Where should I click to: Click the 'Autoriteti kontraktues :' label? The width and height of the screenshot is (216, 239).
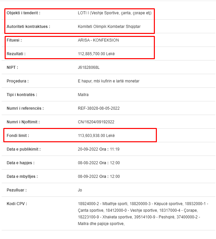pos(28,27)
